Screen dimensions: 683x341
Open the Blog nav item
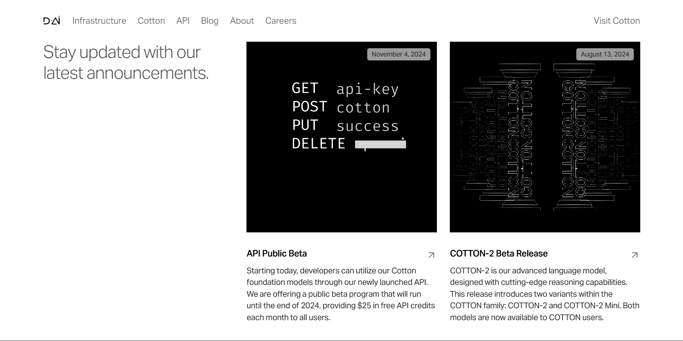tap(210, 21)
